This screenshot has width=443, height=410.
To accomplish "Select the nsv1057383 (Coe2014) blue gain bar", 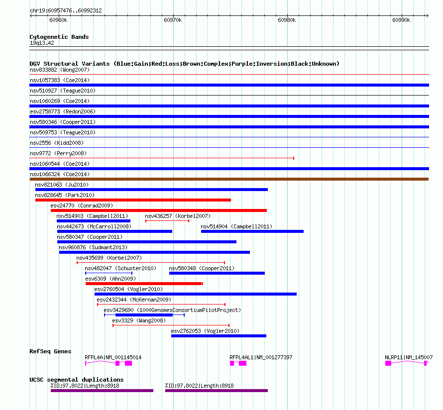I will [x=229, y=85].
